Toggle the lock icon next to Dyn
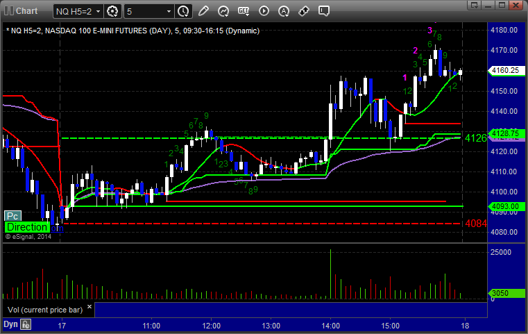Image resolution: width=528 pixels, height=334 pixels. tap(26, 324)
